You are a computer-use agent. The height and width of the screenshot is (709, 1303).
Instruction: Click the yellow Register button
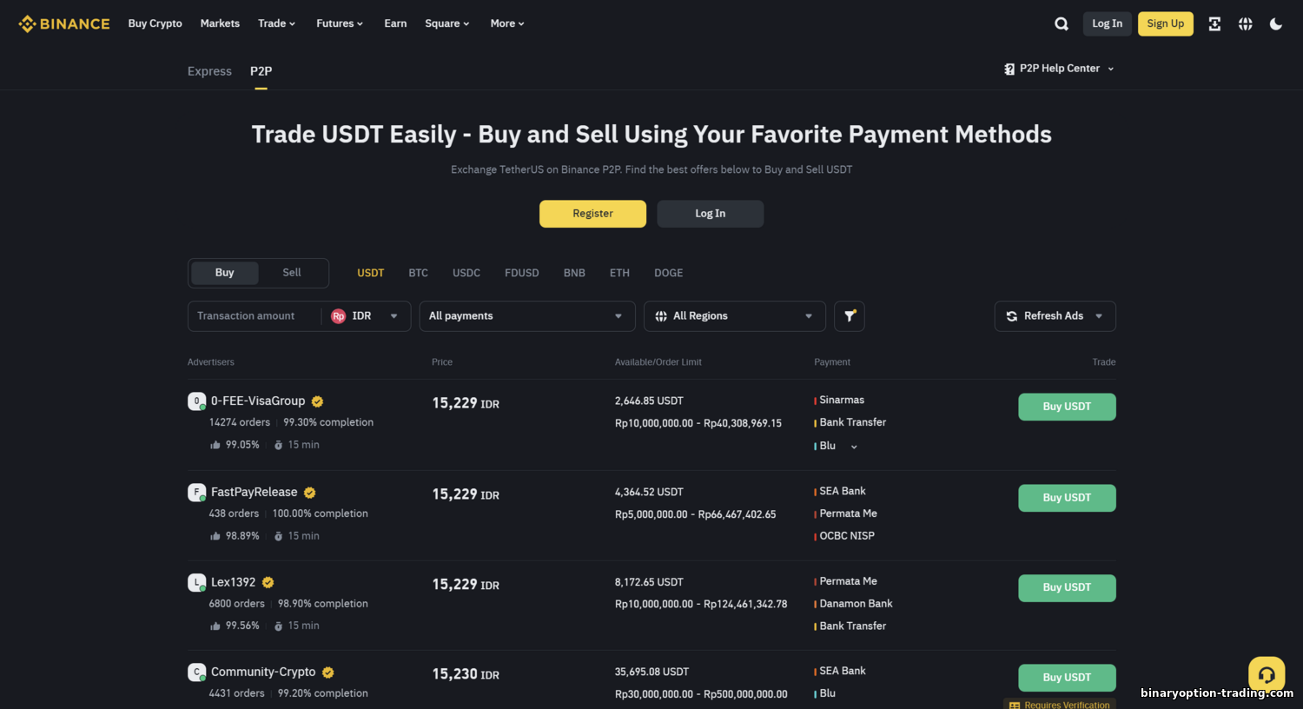592,214
